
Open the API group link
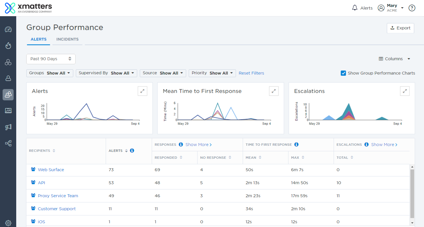pyautogui.click(x=41, y=183)
